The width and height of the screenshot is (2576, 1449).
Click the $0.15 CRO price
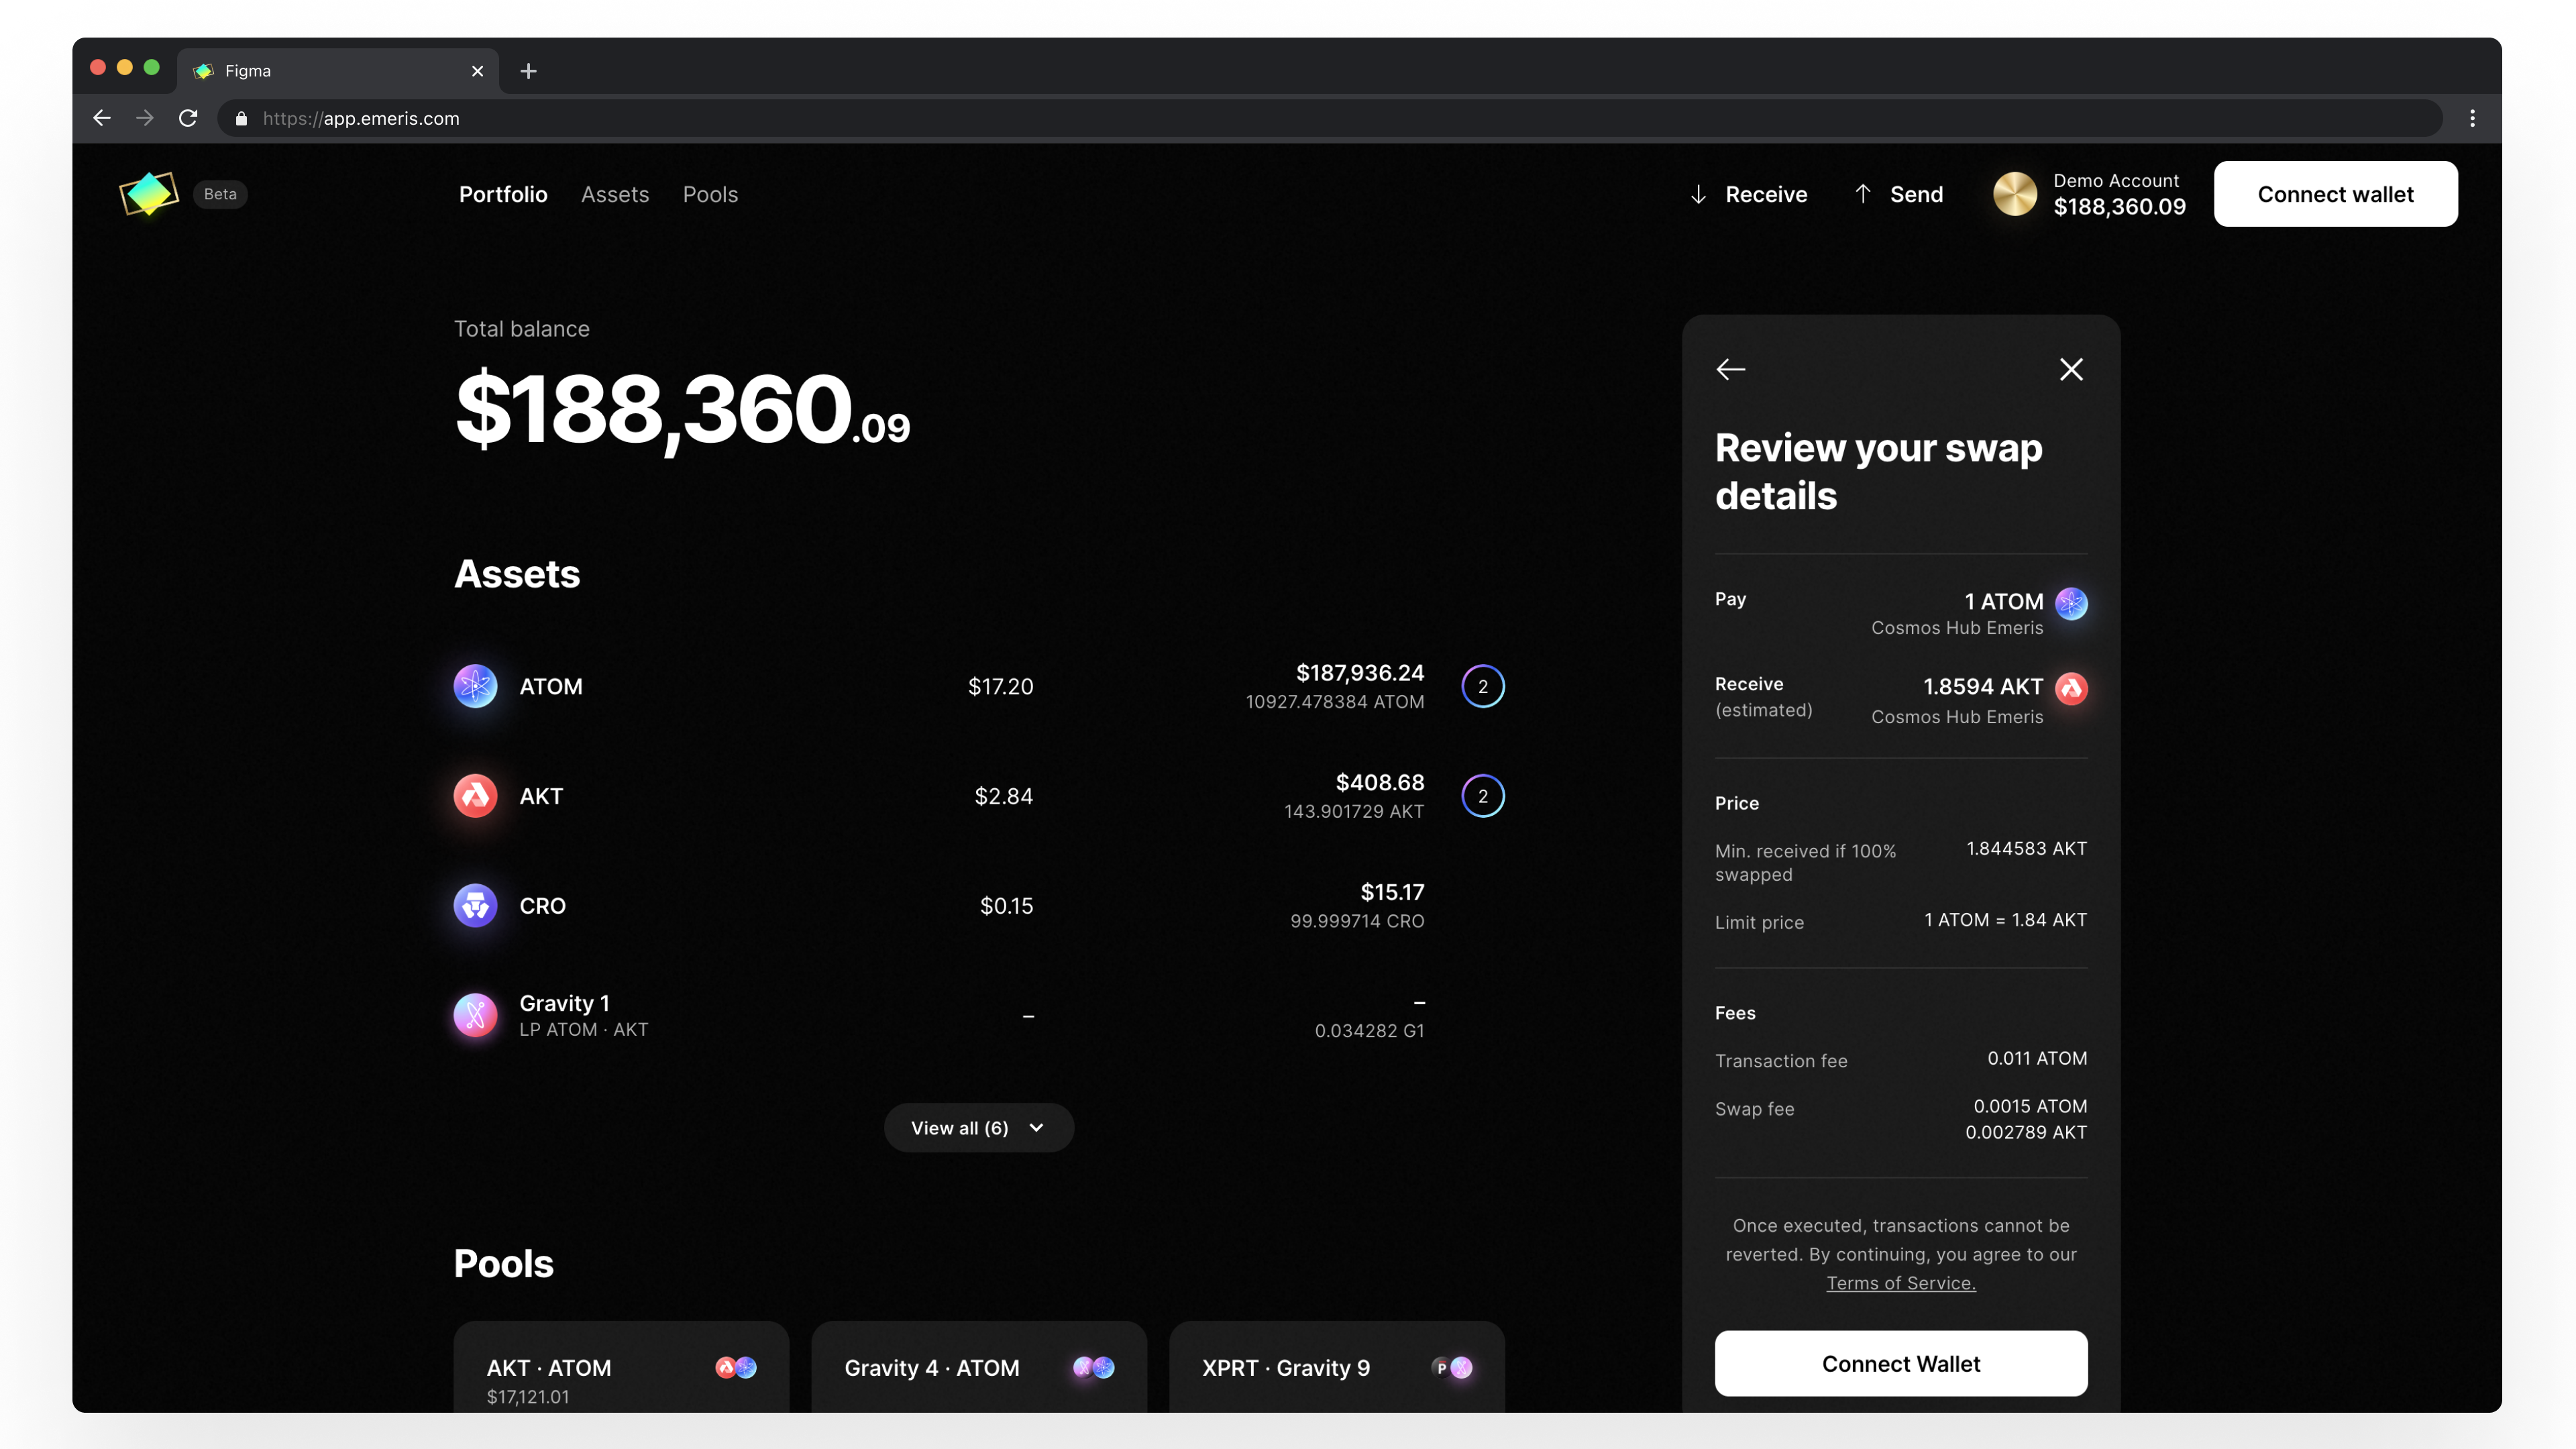click(1006, 905)
